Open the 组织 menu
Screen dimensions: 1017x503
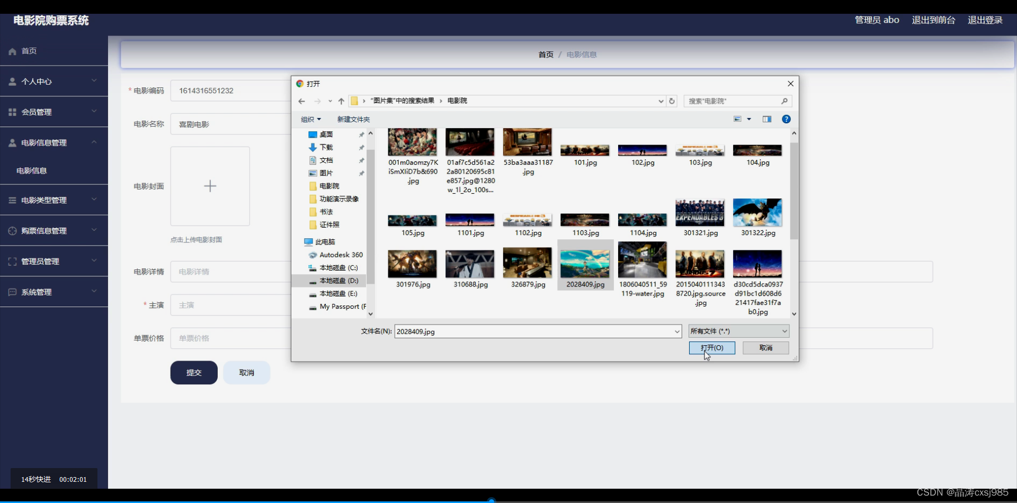310,119
